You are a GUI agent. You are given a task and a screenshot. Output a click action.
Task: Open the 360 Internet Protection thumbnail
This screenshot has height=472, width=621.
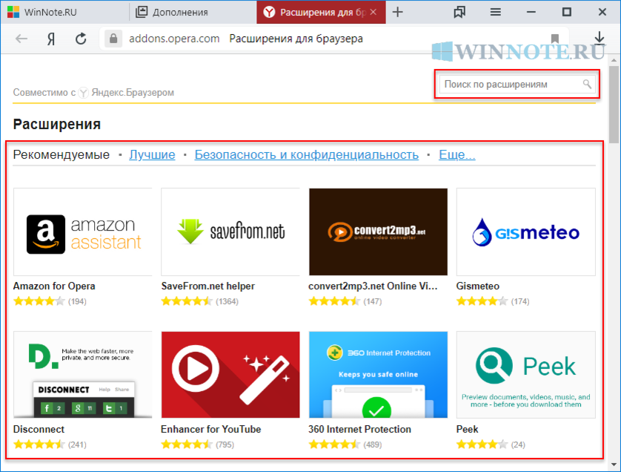378,375
